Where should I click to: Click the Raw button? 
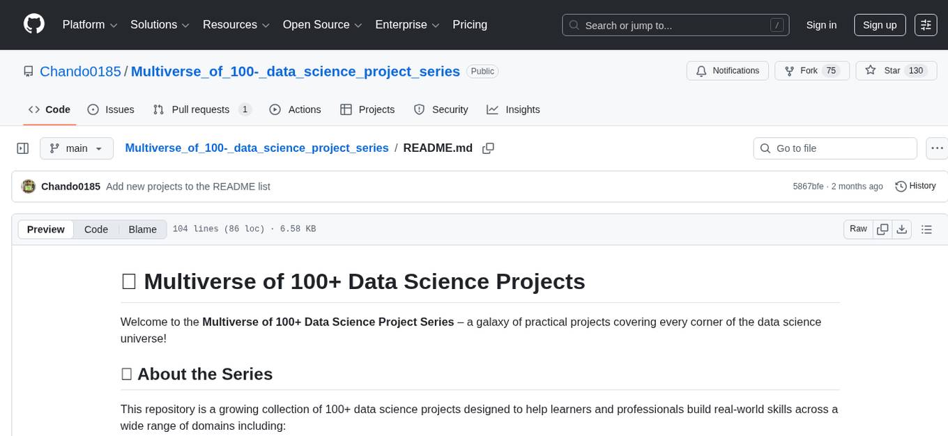[x=858, y=228]
